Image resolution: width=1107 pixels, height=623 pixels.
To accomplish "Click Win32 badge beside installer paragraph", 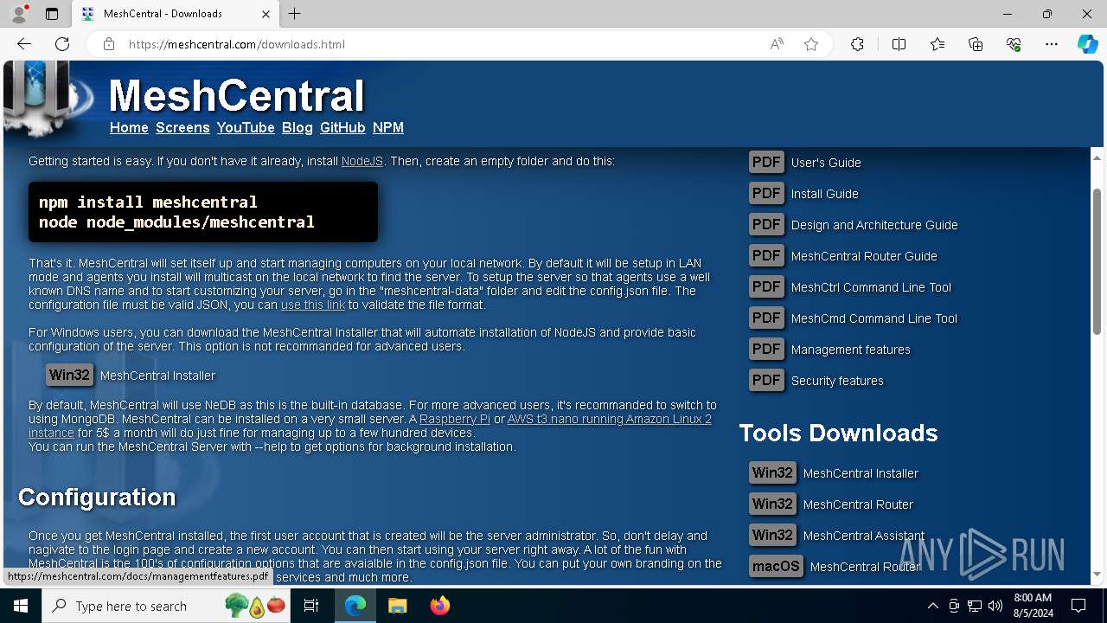I will pyautogui.click(x=69, y=375).
